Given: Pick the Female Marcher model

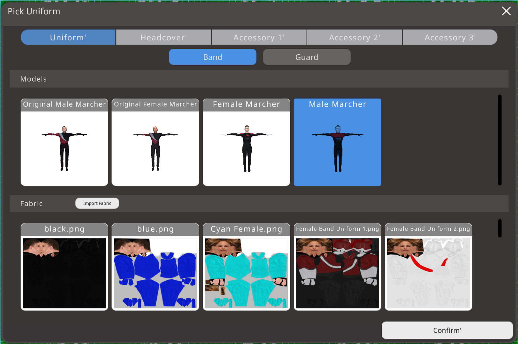Looking at the screenshot, I should pyautogui.click(x=246, y=142).
